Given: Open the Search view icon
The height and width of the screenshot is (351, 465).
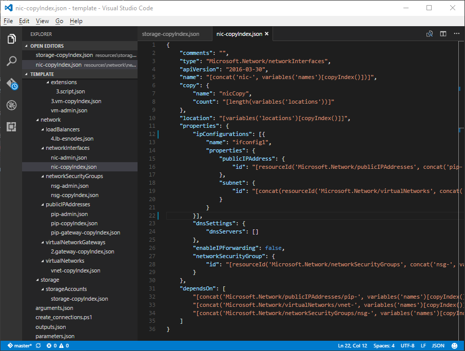Looking at the screenshot, I should pyautogui.click(x=11, y=61).
